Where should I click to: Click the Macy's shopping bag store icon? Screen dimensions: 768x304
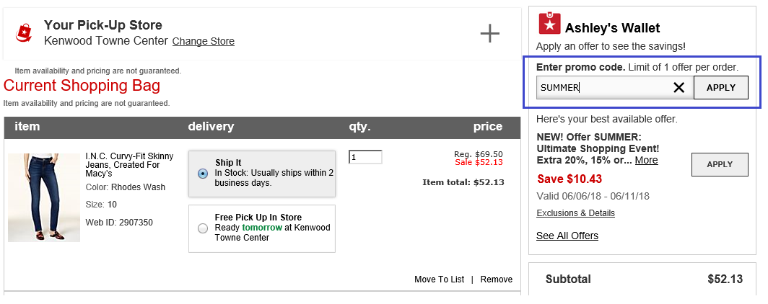click(x=25, y=32)
